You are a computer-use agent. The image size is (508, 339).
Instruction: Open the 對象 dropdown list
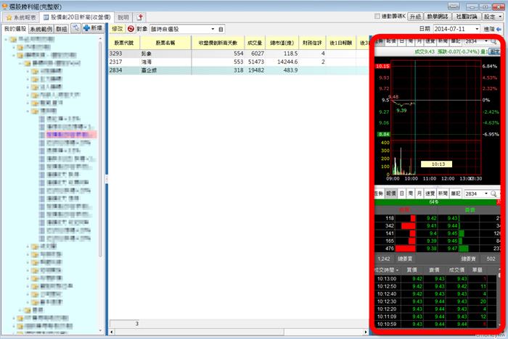click(213, 29)
